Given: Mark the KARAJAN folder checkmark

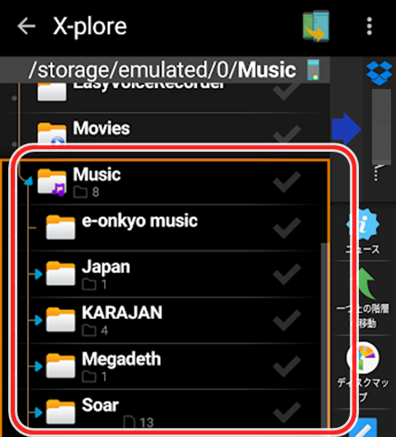Looking at the screenshot, I should 287,321.
